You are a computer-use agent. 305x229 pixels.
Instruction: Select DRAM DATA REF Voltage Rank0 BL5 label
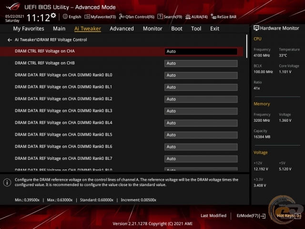(63, 135)
